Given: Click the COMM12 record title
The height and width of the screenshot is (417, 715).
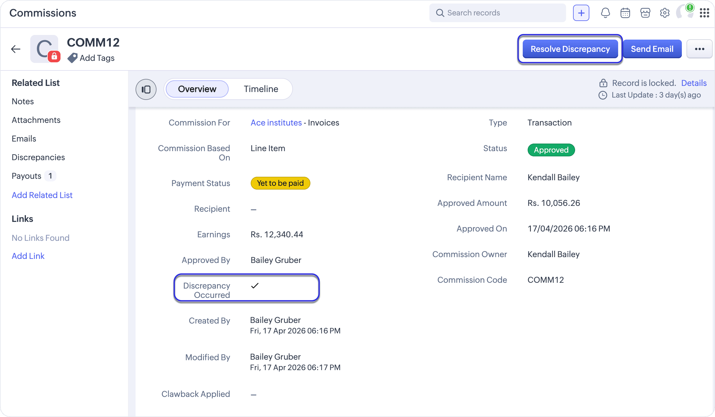Looking at the screenshot, I should pyautogui.click(x=93, y=43).
